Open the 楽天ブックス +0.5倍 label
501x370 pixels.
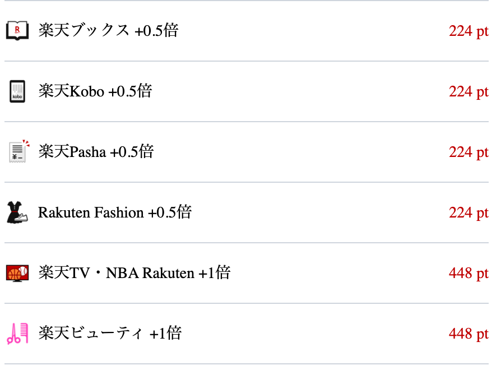(x=108, y=31)
